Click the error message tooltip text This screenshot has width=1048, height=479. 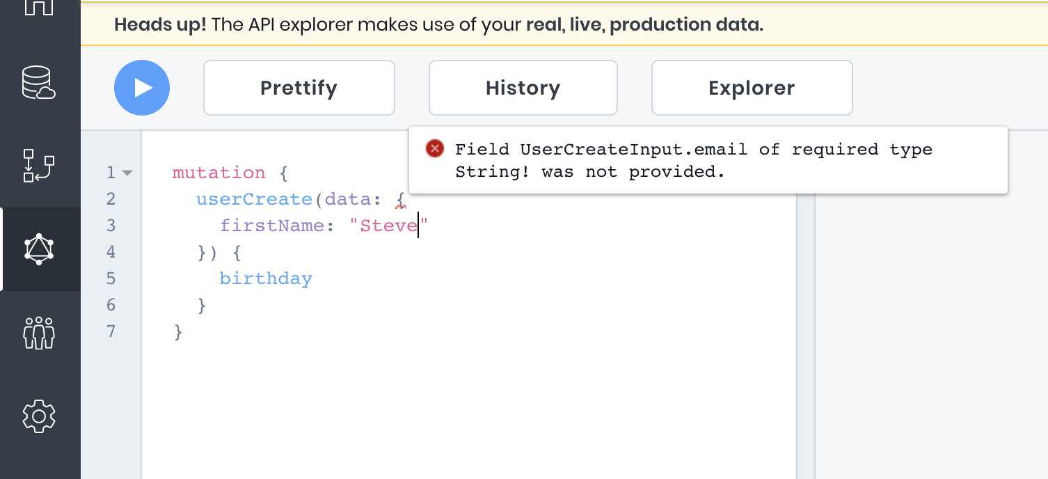[x=693, y=161]
